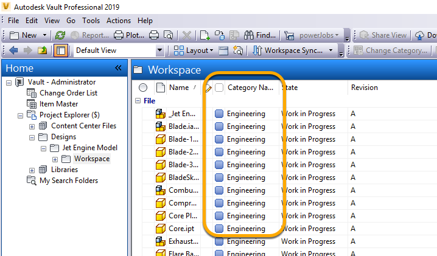Click the category checkbox column header
Screen dimensions: 437x256
(x=219, y=88)
